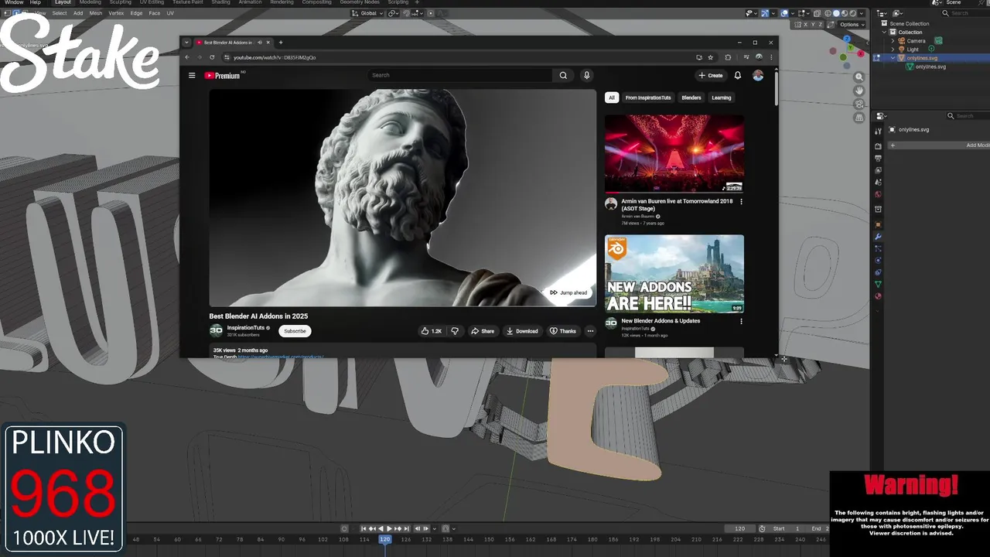Switch to material preview shading

pyautogui.click(x=845, y=13)
